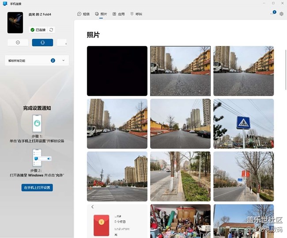Switch to the 短信 messages tab
The width and height of the screenshot is (287, 238).
coord(83,14)
